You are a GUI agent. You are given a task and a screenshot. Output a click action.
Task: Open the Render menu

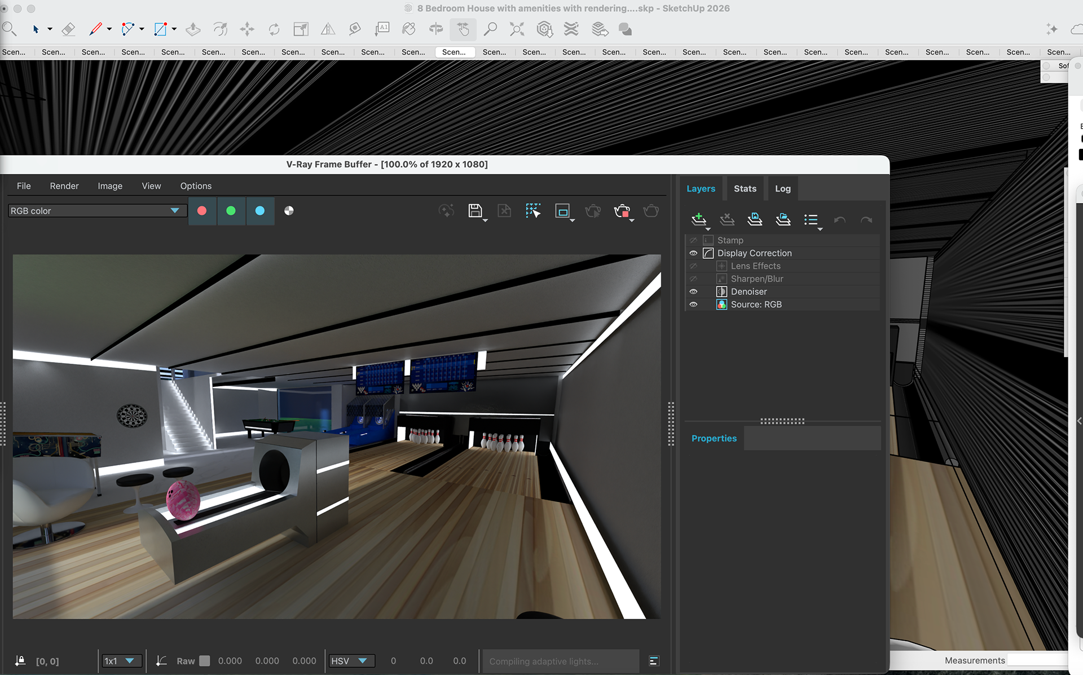[64, 186]
